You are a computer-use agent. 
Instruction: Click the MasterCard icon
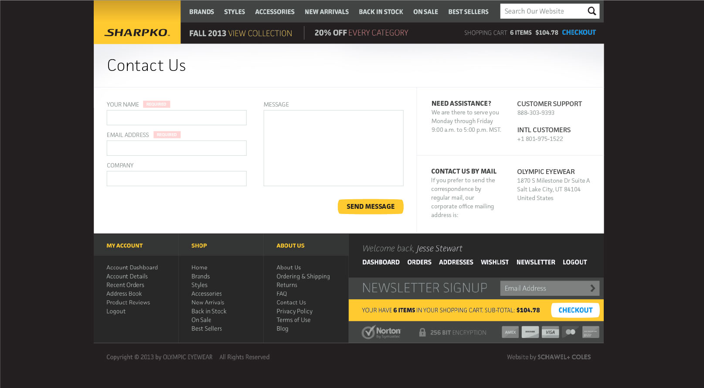click(x=570, y=332)
